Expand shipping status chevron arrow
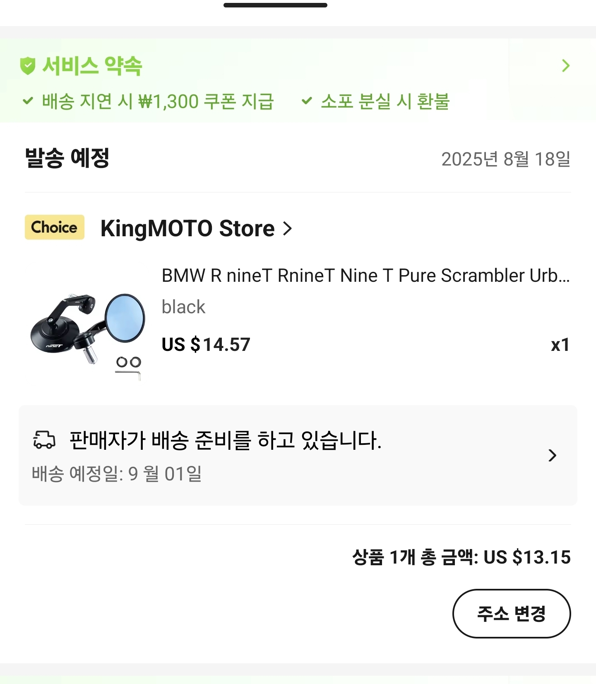 [x=552, y=455]
